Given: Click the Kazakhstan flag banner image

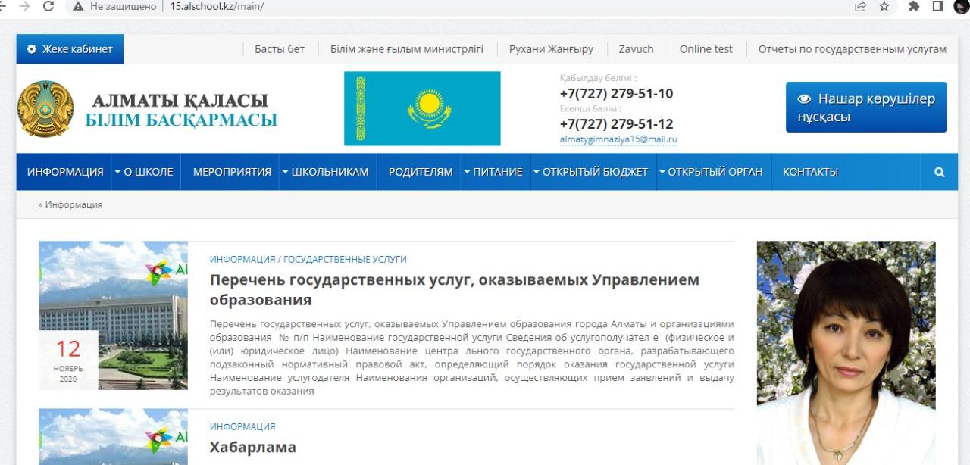Looking at the screenshot, I should [x=422, y=108].
